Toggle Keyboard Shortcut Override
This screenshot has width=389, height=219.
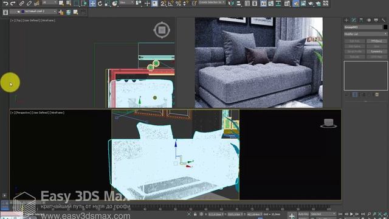[x=155, y=3]
